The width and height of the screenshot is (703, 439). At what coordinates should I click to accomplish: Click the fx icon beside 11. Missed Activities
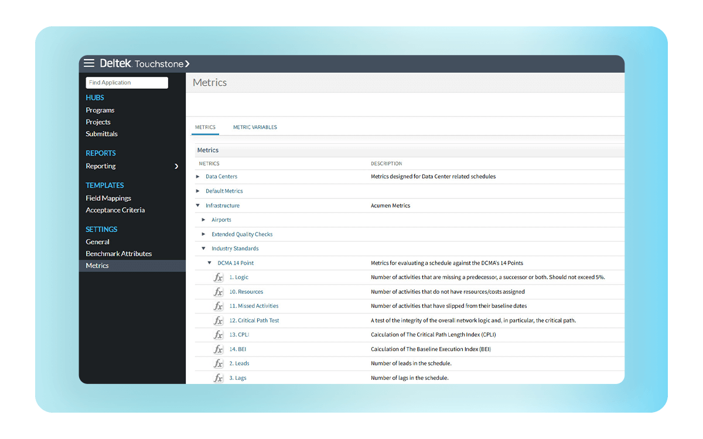[x=218, y=306]
